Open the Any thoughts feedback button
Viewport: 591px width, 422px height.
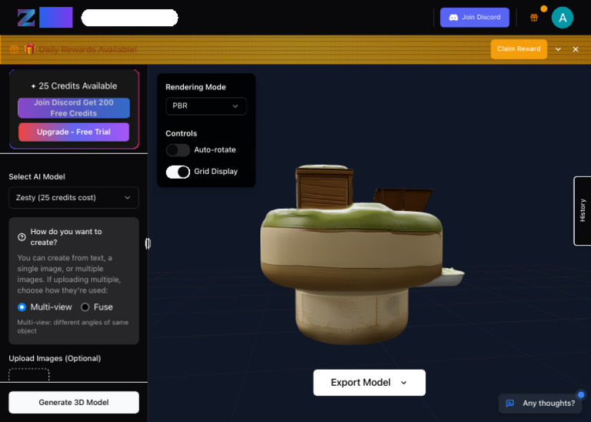coord(541,404)
